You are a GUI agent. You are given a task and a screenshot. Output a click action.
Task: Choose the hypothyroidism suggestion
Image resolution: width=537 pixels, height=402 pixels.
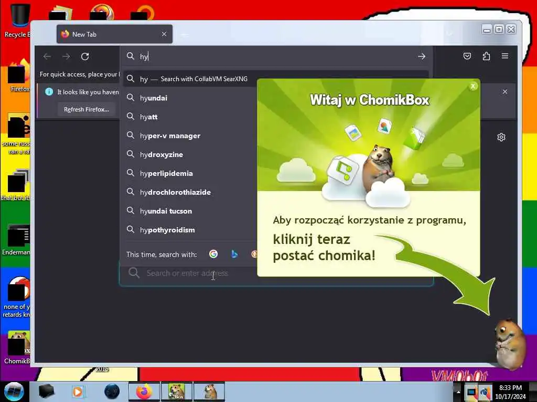click(x=190, y=230)
